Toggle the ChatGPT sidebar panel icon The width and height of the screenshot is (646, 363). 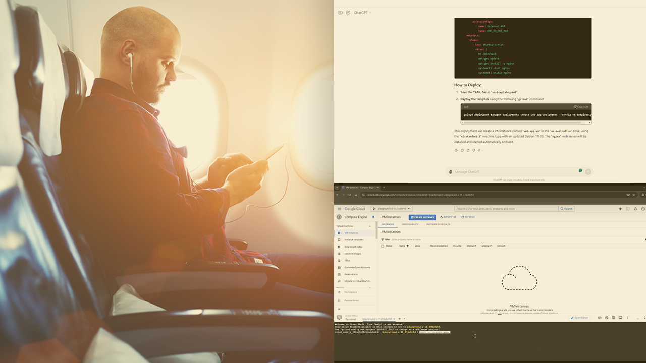[340, 13]
